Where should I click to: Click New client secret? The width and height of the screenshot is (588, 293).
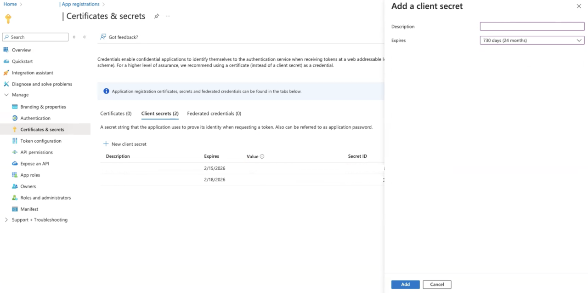coord(124,144)
